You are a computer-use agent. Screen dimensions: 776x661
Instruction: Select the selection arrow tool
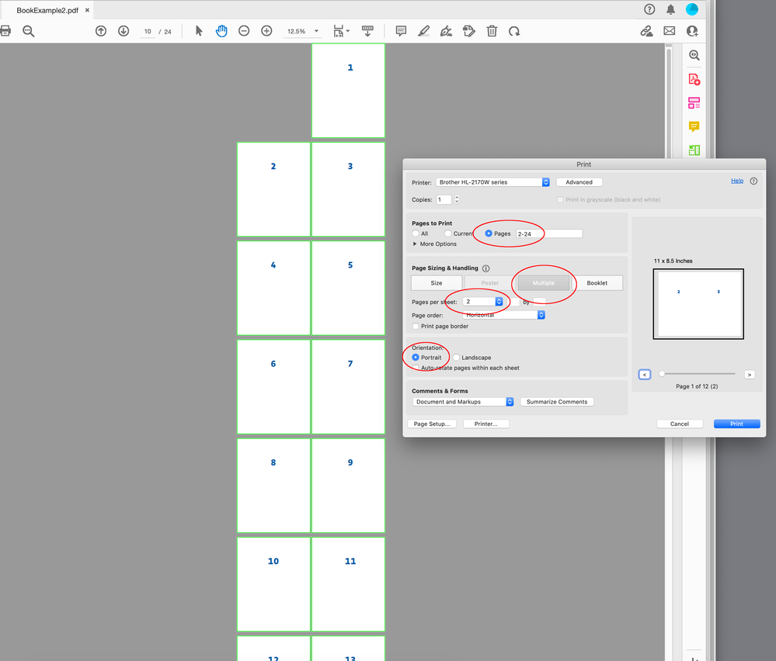[x=199, y=30]
